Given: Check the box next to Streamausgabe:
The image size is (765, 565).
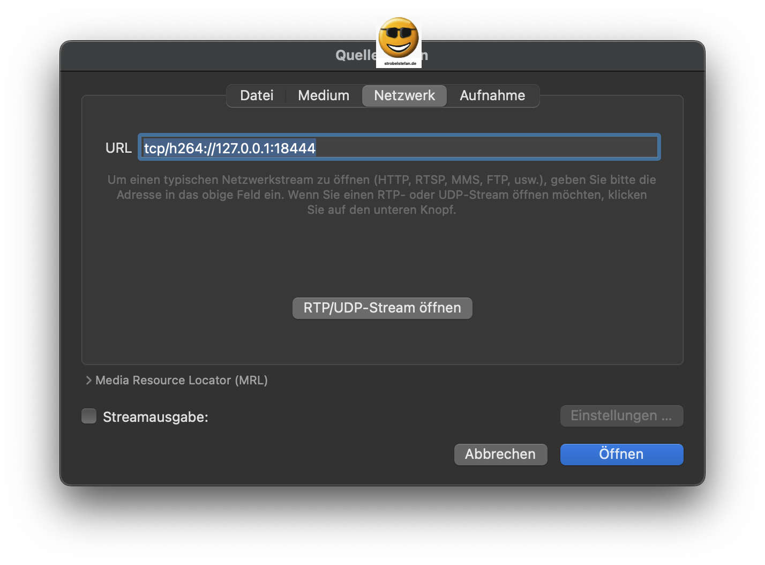Looking at the screenshot, I should coord(89,416).
